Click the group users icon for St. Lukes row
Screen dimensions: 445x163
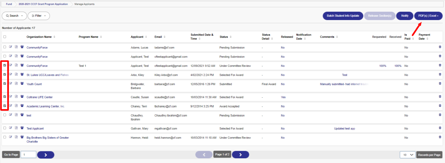(x=22, y=74)
